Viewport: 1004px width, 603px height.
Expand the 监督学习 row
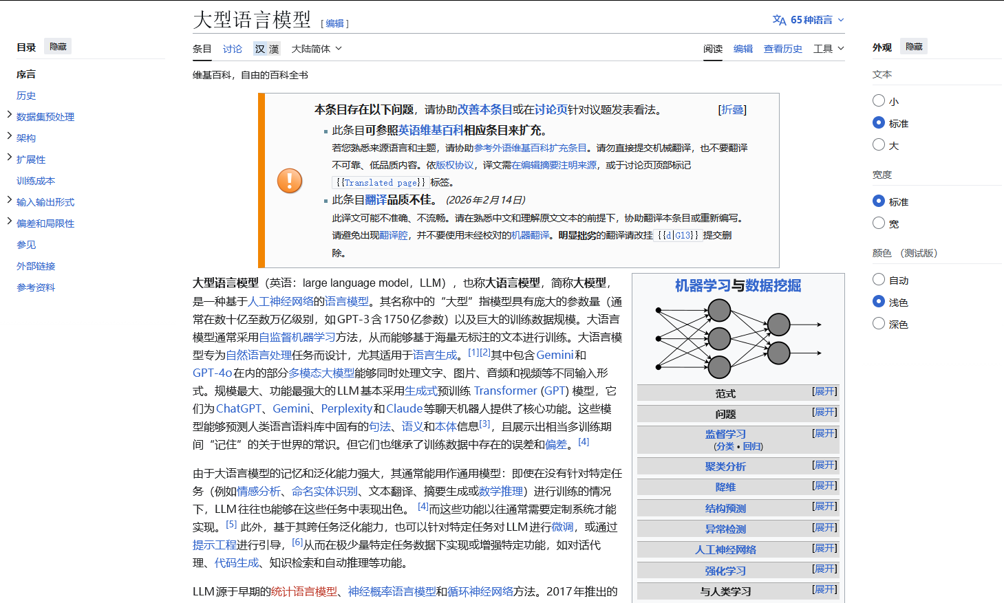pyautogui.click(x=824, y=434)
